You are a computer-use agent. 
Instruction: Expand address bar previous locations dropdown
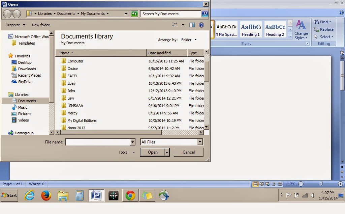(x=126, y=14)
